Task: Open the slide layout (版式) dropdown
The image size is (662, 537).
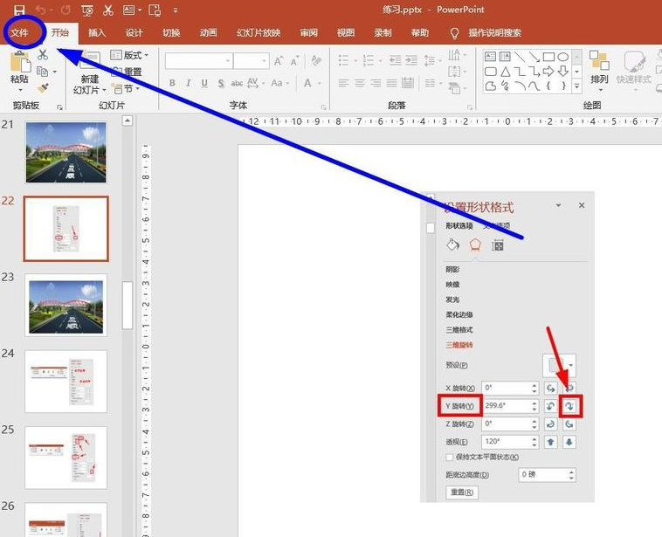Action: pos(130,55)
